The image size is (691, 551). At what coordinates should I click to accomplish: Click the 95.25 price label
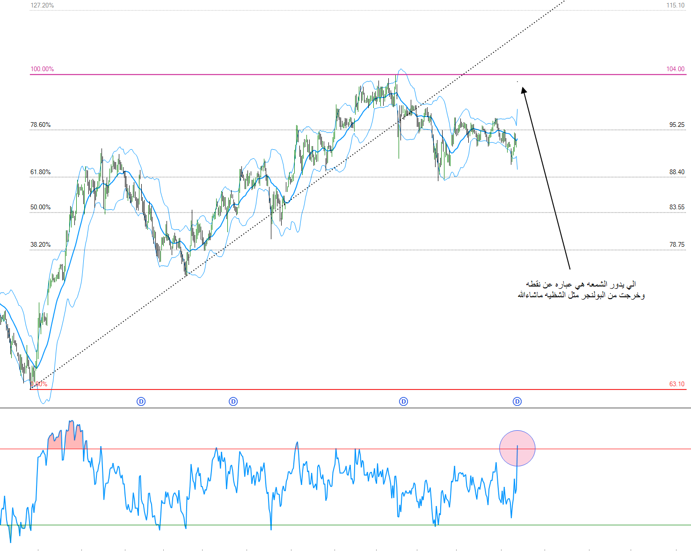[x=676, y=125]
